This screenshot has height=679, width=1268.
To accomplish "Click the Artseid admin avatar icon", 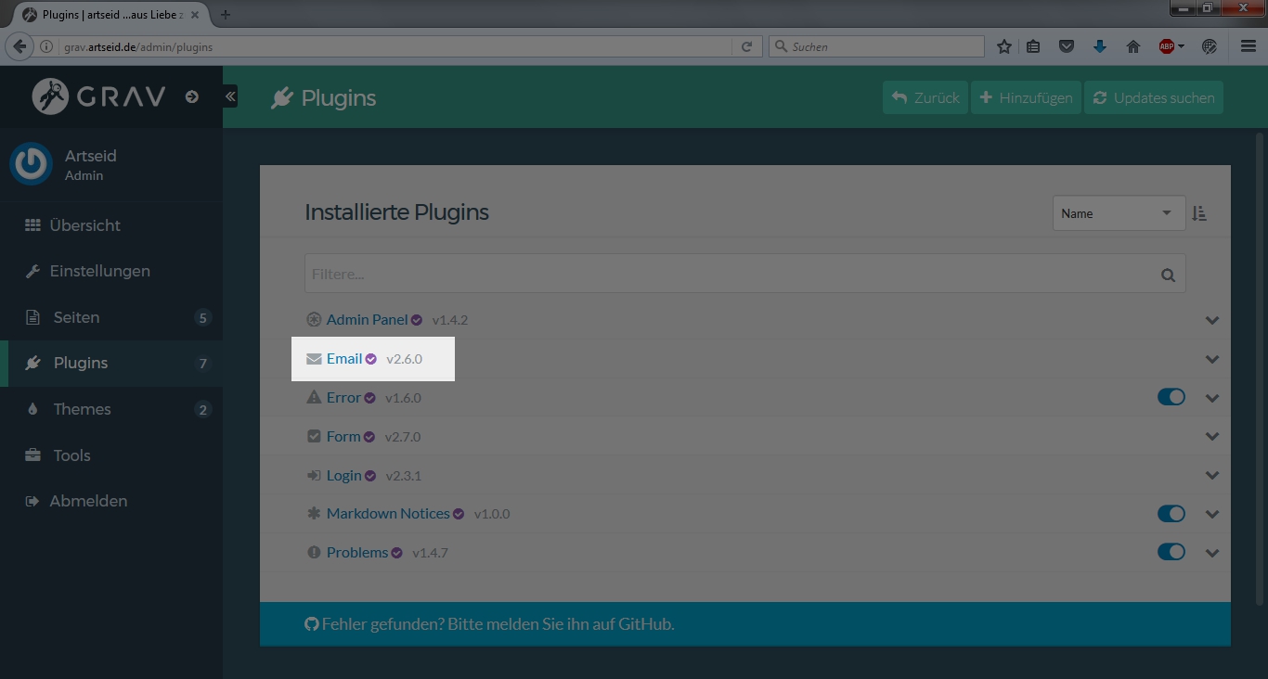I will click(x=31, y=164).
